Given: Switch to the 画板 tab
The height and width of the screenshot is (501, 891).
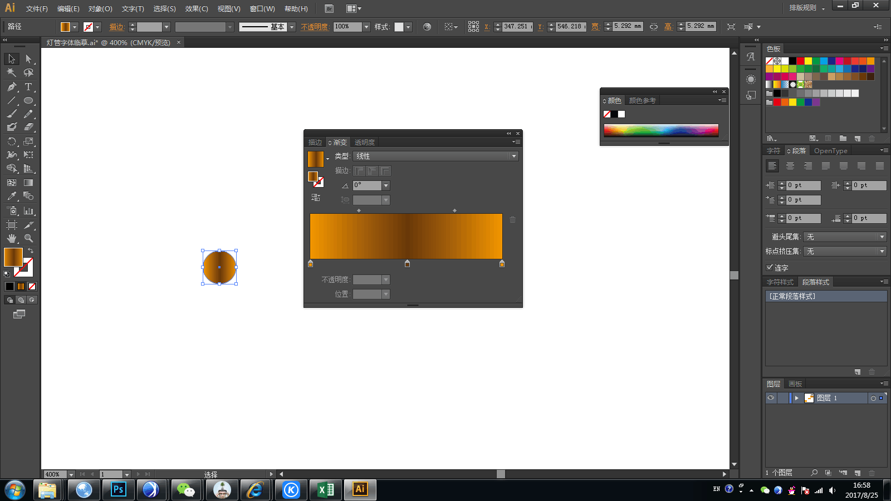Looking at the screenshot, I should click(x=795, y=384).
